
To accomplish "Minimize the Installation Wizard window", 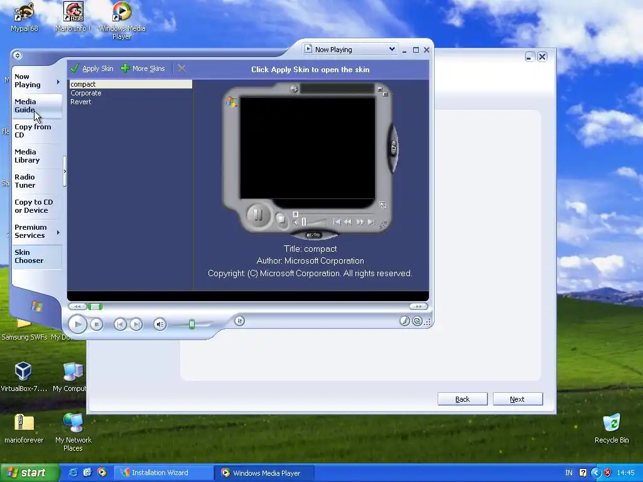I will (x=529, y=57).
